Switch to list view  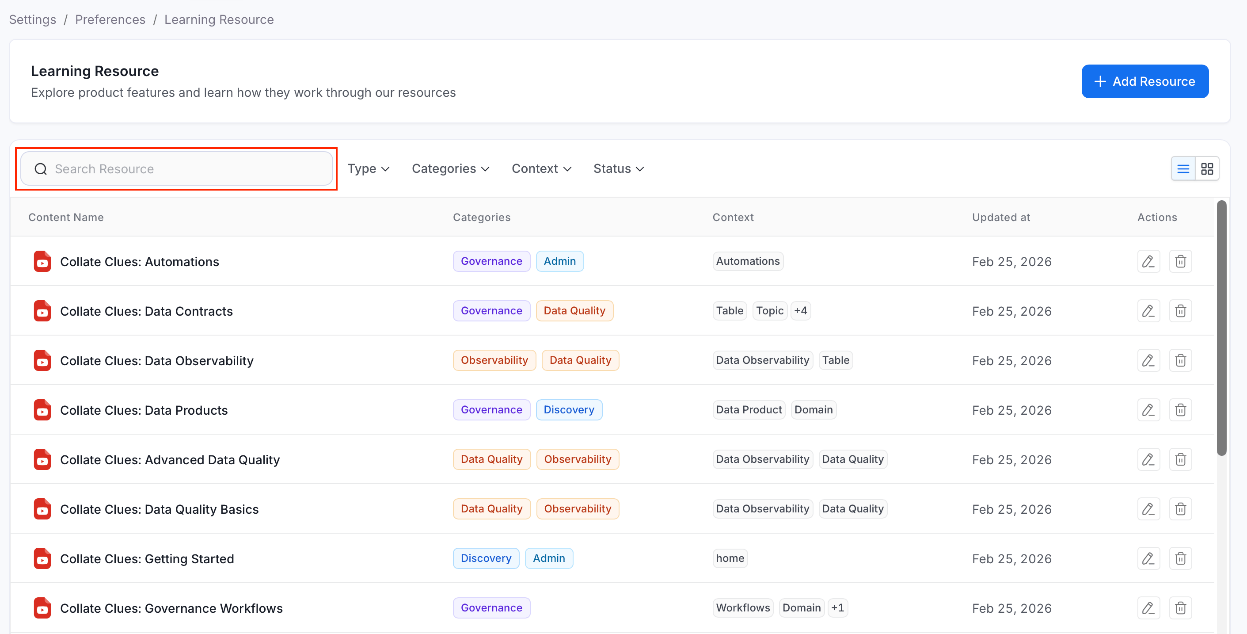pos(1183,168)
